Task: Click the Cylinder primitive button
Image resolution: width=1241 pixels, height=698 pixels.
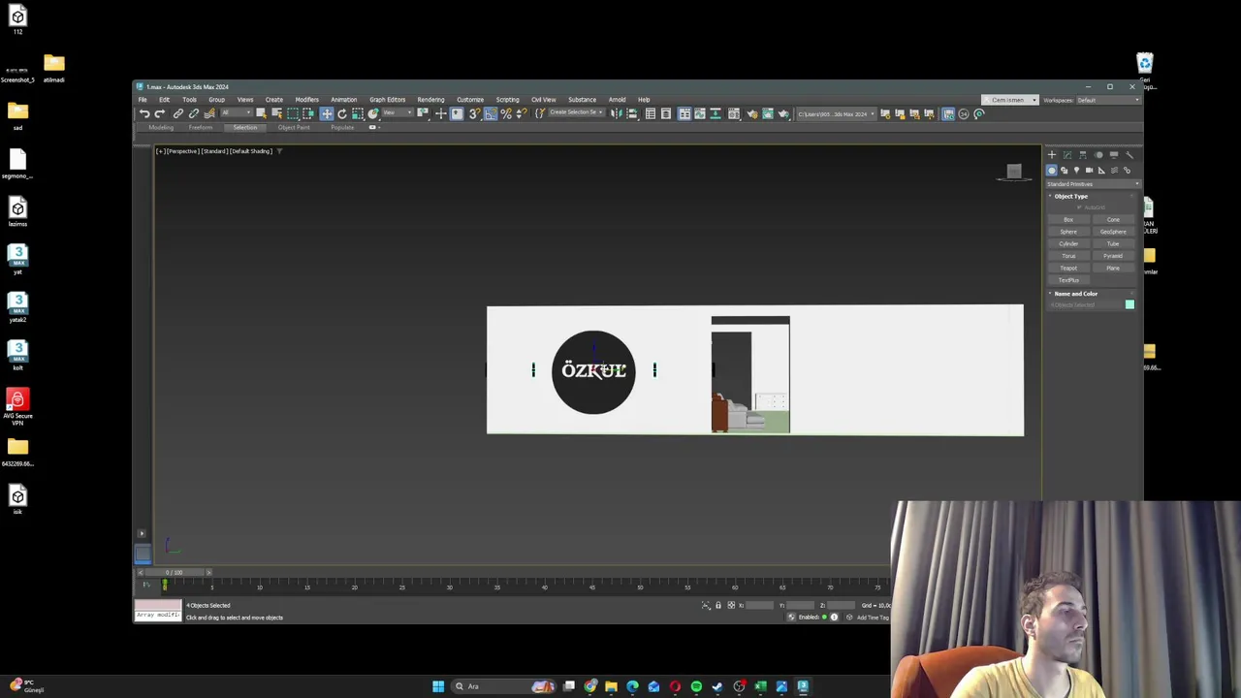Action: (x=1068, y=243)
